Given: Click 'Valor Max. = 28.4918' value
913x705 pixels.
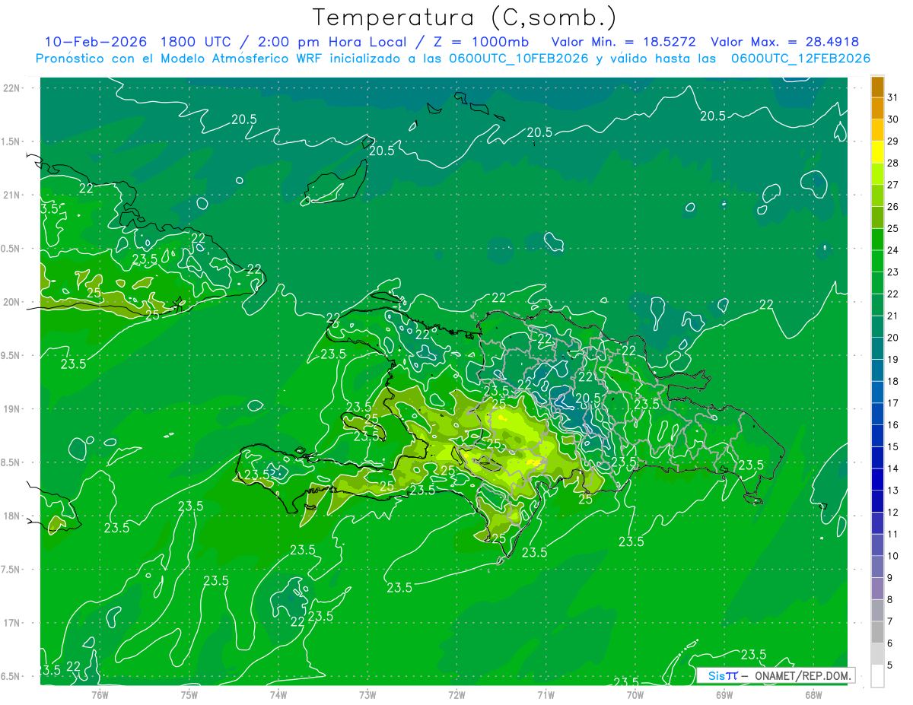Looking at the screenshot, I should coord(784,42).
